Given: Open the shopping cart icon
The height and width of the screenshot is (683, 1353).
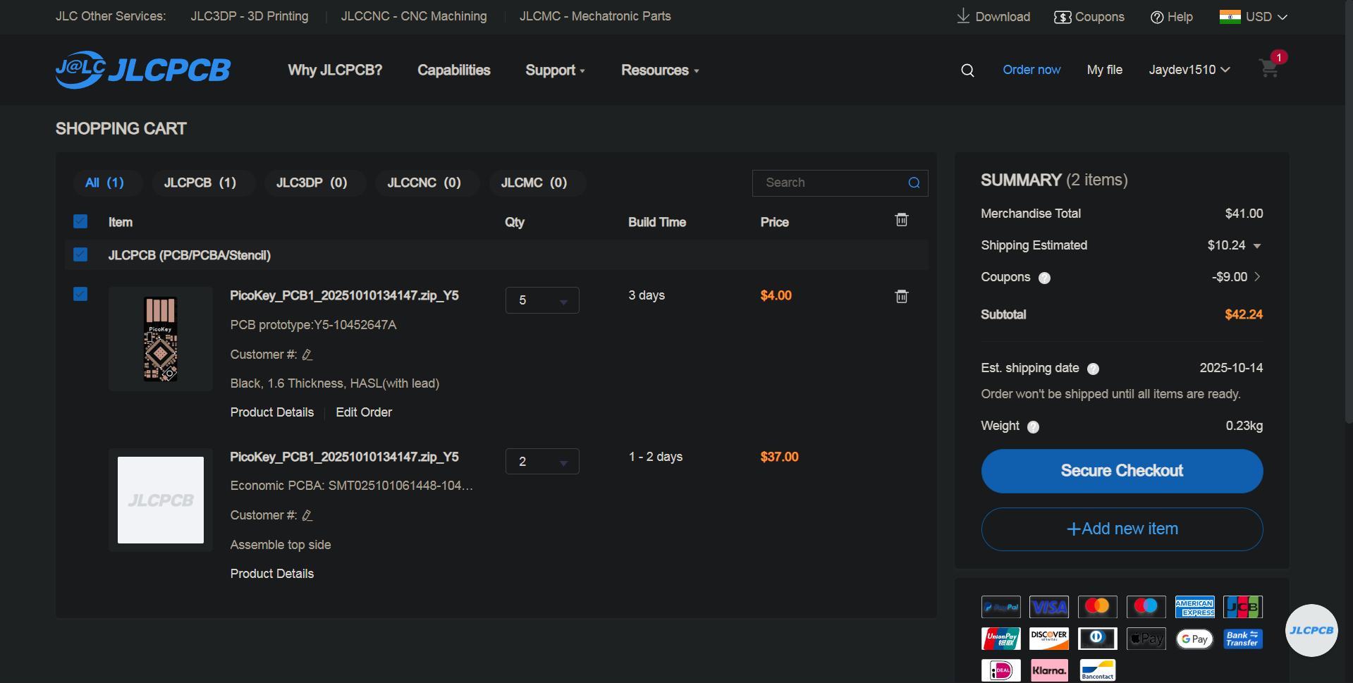Looking at the screenshot, I should (x=1269, y=68).
